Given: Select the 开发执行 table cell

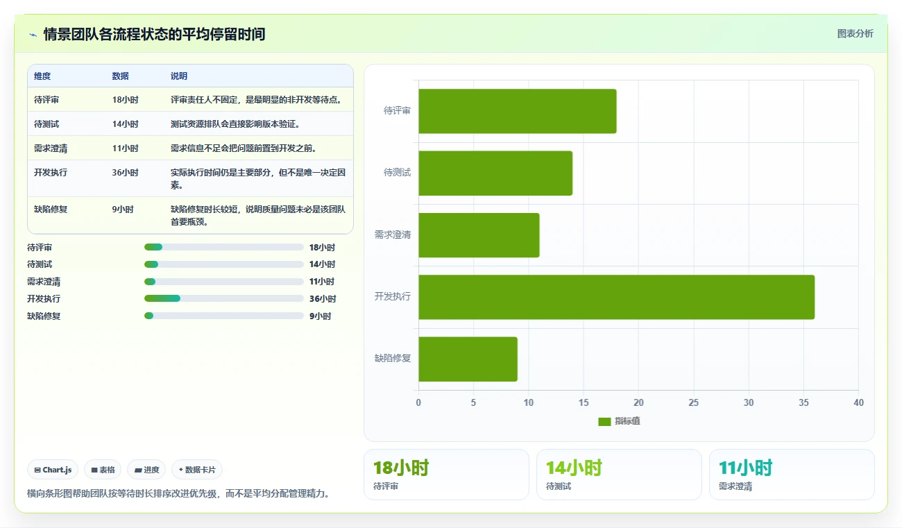Looking at the screenshot, I should tap(67, 179).
